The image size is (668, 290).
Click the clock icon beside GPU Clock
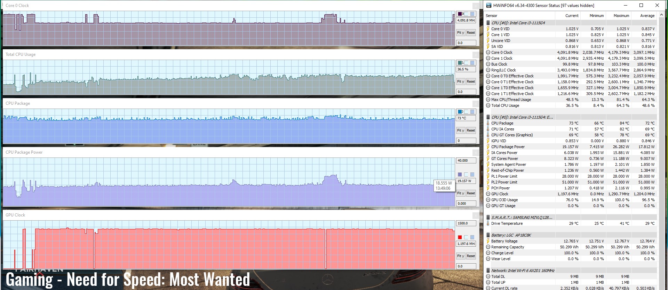pyautogui.click(x=488, y=194)
